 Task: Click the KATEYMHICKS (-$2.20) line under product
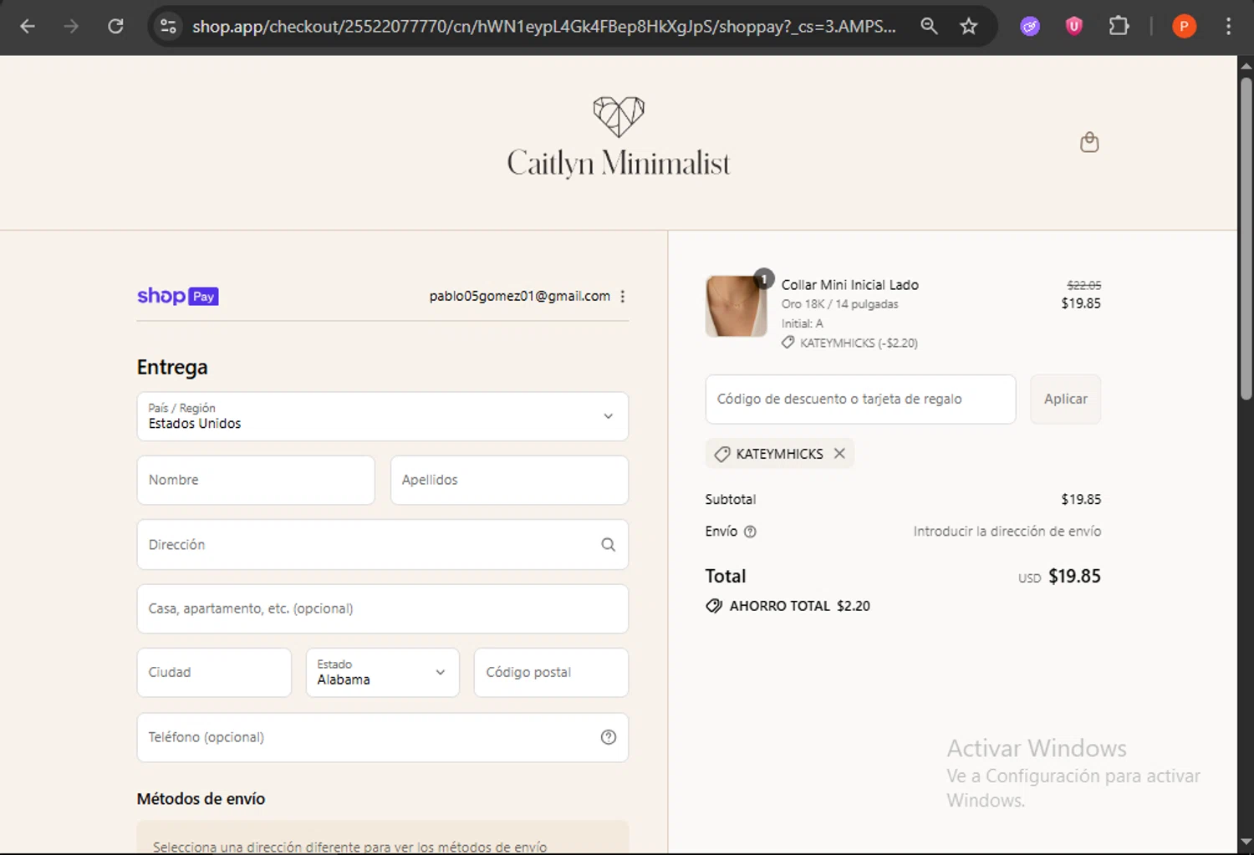[849, 343]
